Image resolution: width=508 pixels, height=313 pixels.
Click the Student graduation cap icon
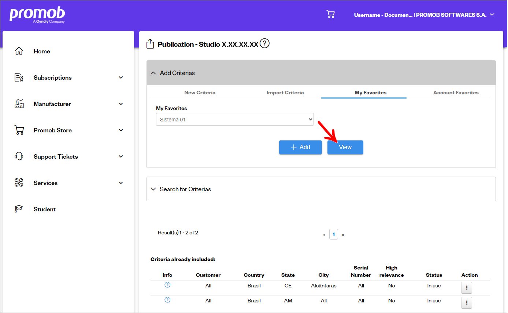[x=19, y=209]
